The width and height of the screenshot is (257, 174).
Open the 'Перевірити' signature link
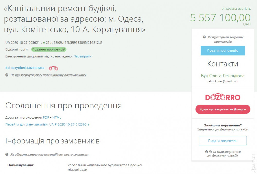pos(82,56)
